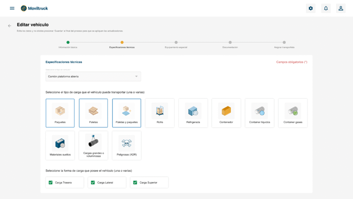Image resolution: width=353 pixels, height=199 pixels.
Task: Go to the Información básica step
Action: click(x=68, y=42)
